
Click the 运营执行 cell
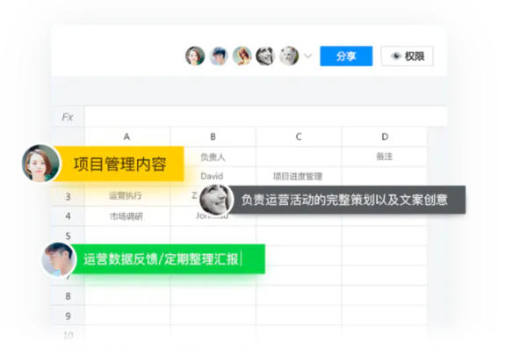tap(127, 196)
